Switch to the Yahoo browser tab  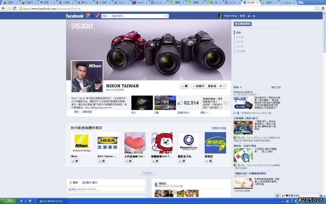click(140, 3)
